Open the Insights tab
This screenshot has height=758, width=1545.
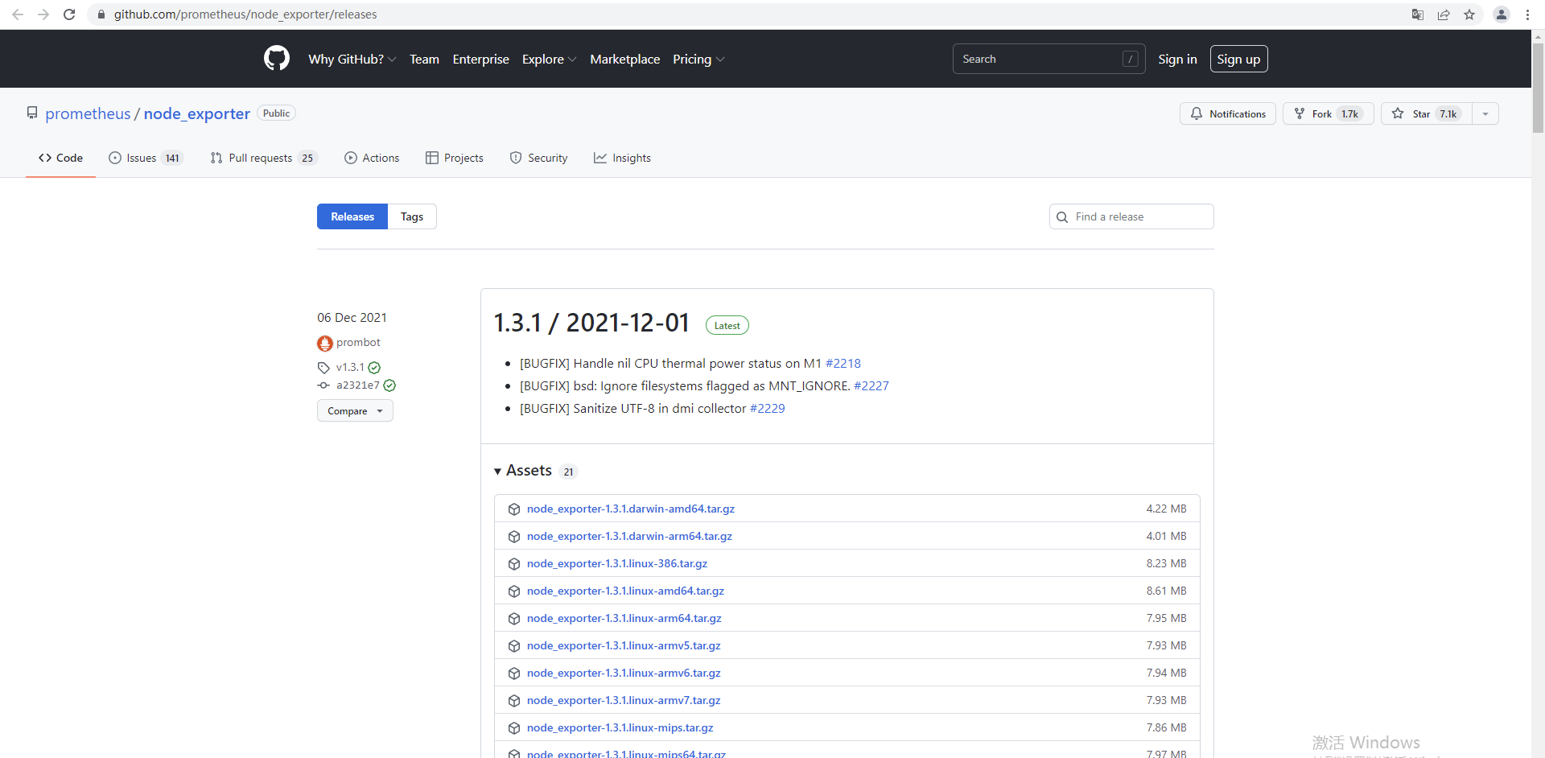pos(622,158)
